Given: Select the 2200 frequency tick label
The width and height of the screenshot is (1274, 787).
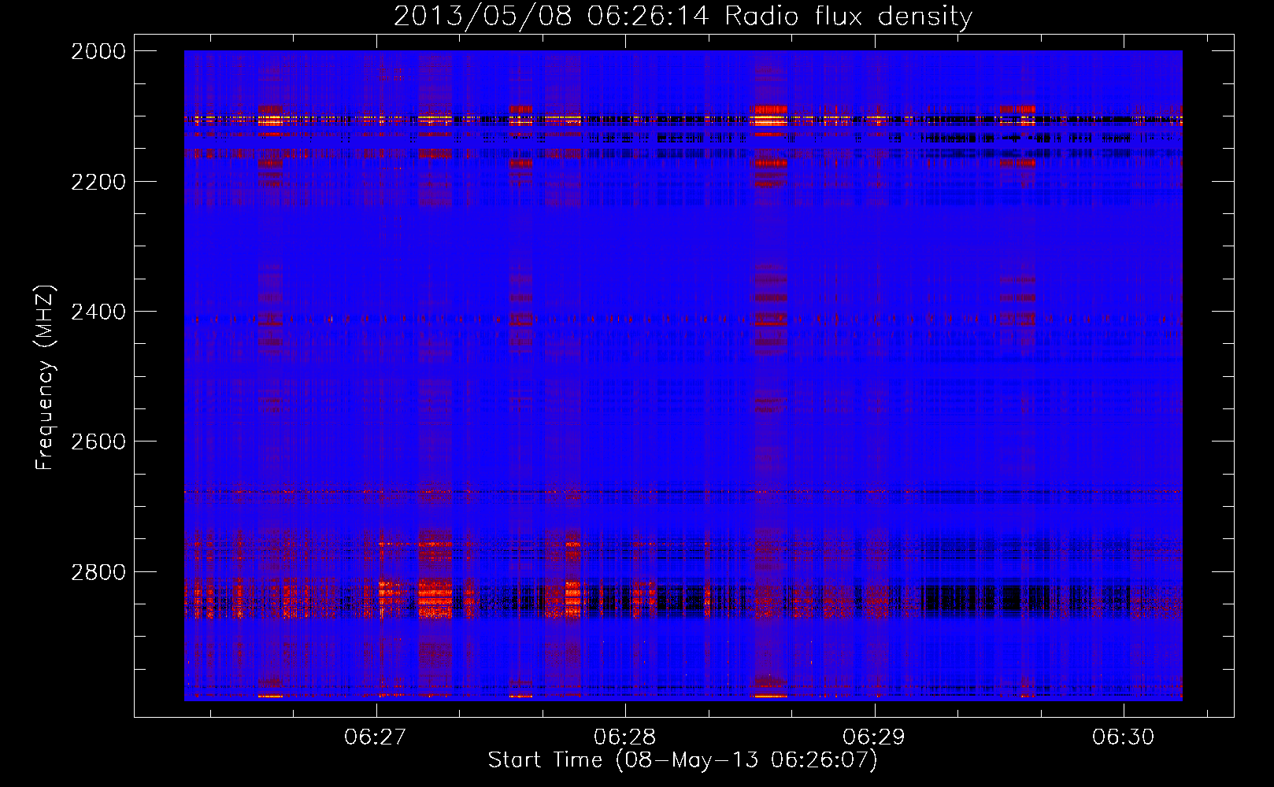Looking at the screenshot, I should tap(98, 182).
